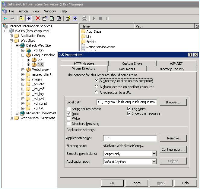
Task: Click the toolbar Help question mark icon
Action: pyautogui.click(x=68, y=18)
